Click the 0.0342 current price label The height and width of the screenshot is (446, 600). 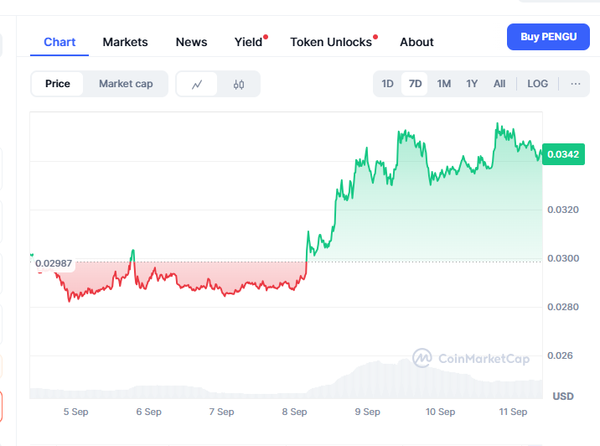pyautogui.click(x=562, y=154)
